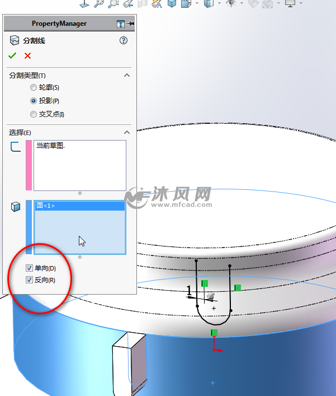Toggle the 单向(D) checkbox
This screenshot has width=336, height=396.
click(29, 268)
